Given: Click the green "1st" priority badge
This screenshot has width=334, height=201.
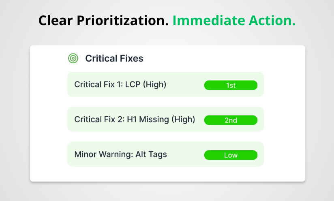Looking at the screenshot, I should point(231,85).
